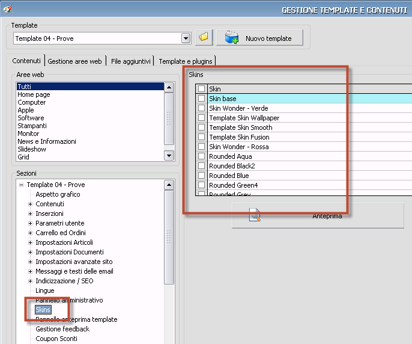Tick the Rounded Aqua checkbox
Viewport: 412px width, 344px height.
[x=202, y=156]
